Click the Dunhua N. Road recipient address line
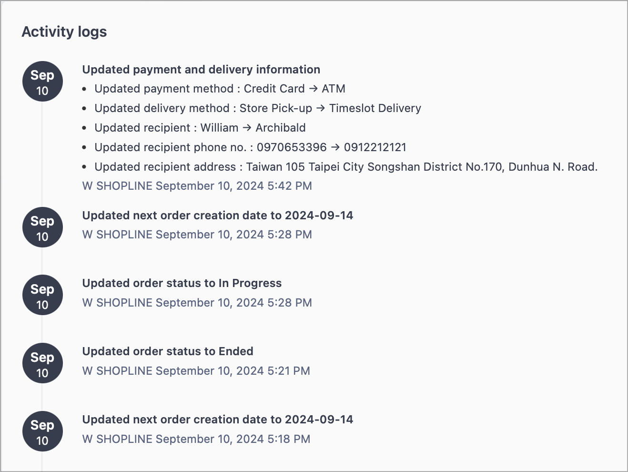 tap(346, 167)
